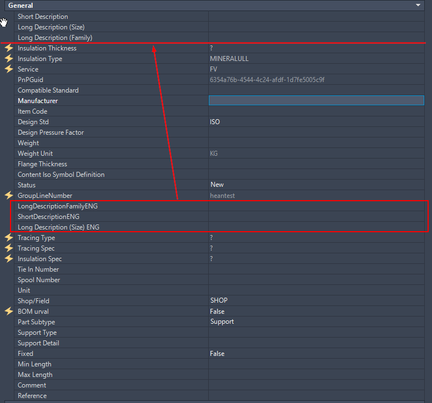Viewport: 432px width, 403px height.
Task: Click the SHOP Shop/Field value
Action: (219, 300)
